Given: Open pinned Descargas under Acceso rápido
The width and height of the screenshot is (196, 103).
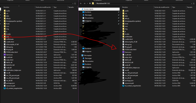Looking at the screenshot, I should point(88,15).
